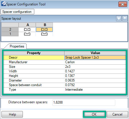Click the pin icon on Spacer layout panel
The height and width of the screenshot is (119, 129).
[x=125, y=18]
